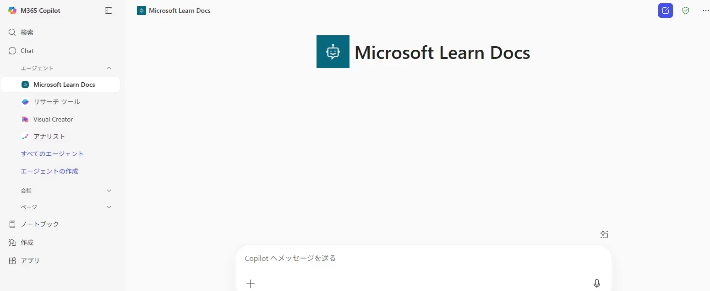The height and width of the screenshot is (291, 710).
Task: Click the エージェント section label
Action: [37, 68]
